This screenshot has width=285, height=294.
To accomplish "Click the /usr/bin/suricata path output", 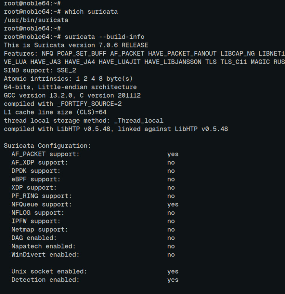I will click(x=36, y=20).
